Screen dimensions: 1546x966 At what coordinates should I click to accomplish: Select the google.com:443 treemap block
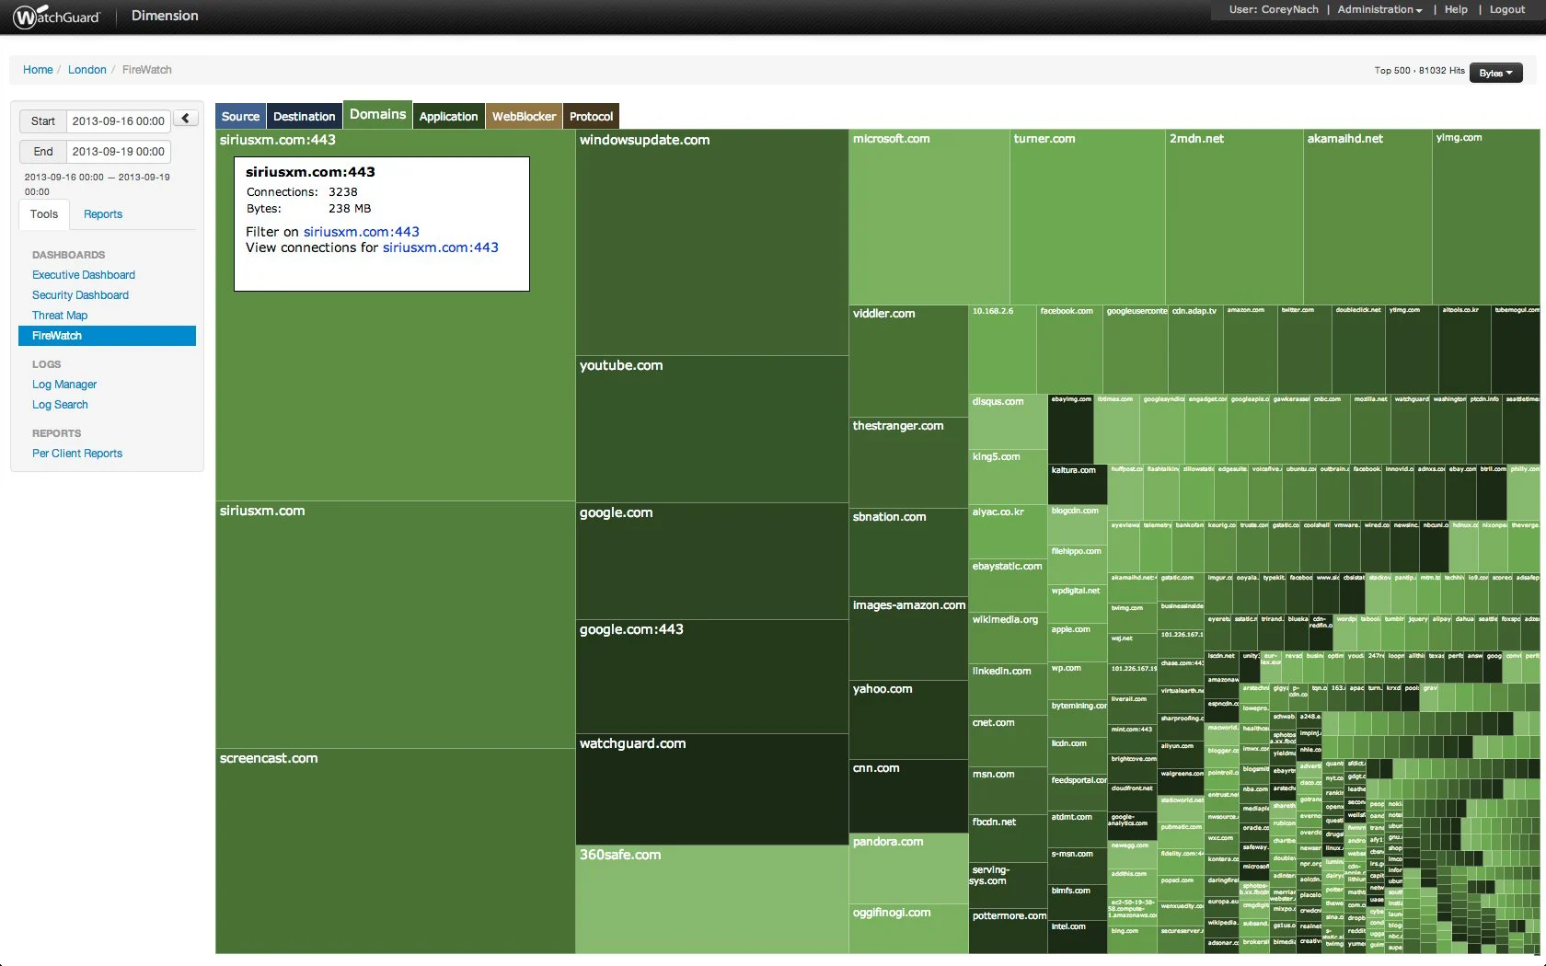(x=711, y=677)
